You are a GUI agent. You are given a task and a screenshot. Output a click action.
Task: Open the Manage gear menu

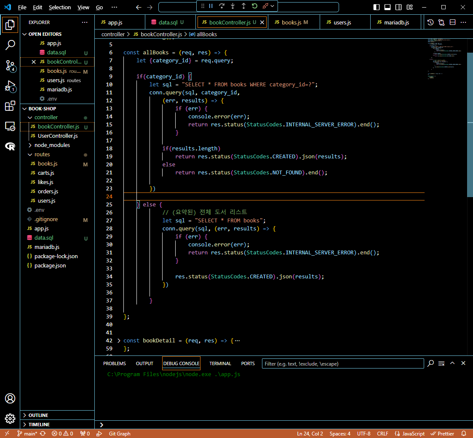tap(10, 419)
